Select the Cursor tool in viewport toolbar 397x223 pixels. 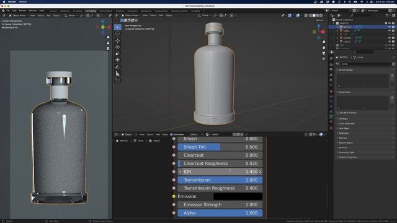click(117, 33)
